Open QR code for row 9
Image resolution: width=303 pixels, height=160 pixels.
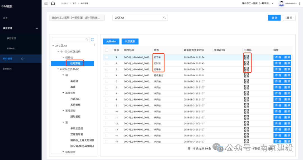coord(246,105)
